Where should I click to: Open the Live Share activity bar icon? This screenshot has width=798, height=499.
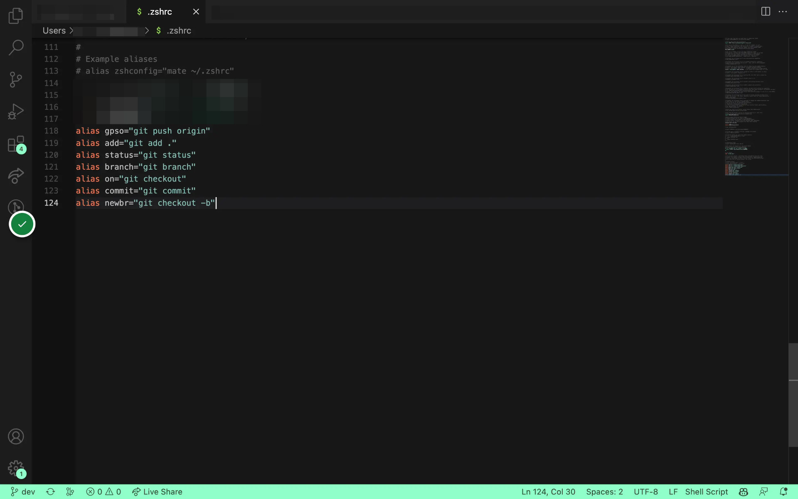pyautogui.click(x=16, y=175)
